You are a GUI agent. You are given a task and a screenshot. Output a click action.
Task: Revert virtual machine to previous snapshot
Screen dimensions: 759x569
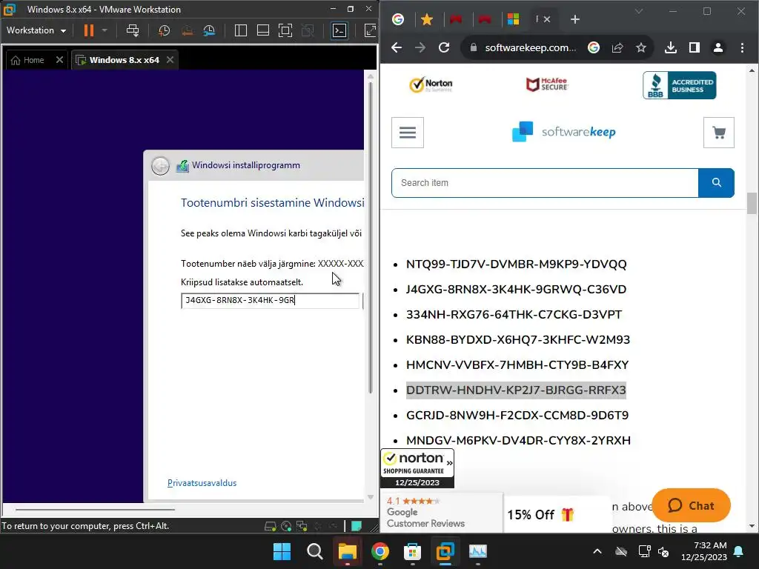coord(187,30)
